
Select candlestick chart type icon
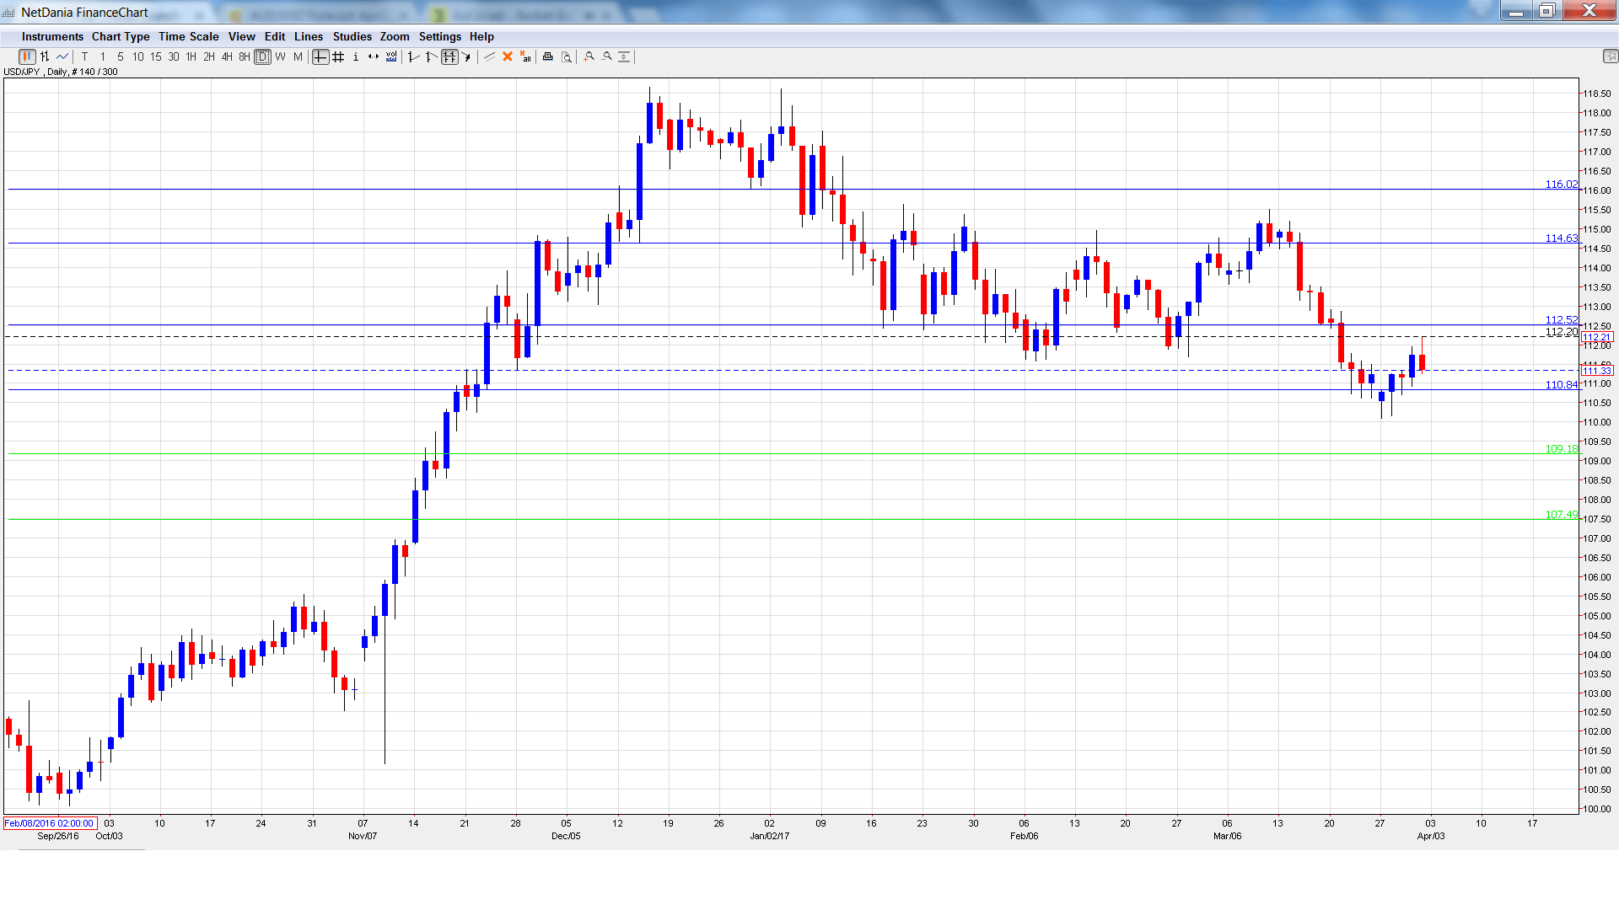[x=27, y=56]
